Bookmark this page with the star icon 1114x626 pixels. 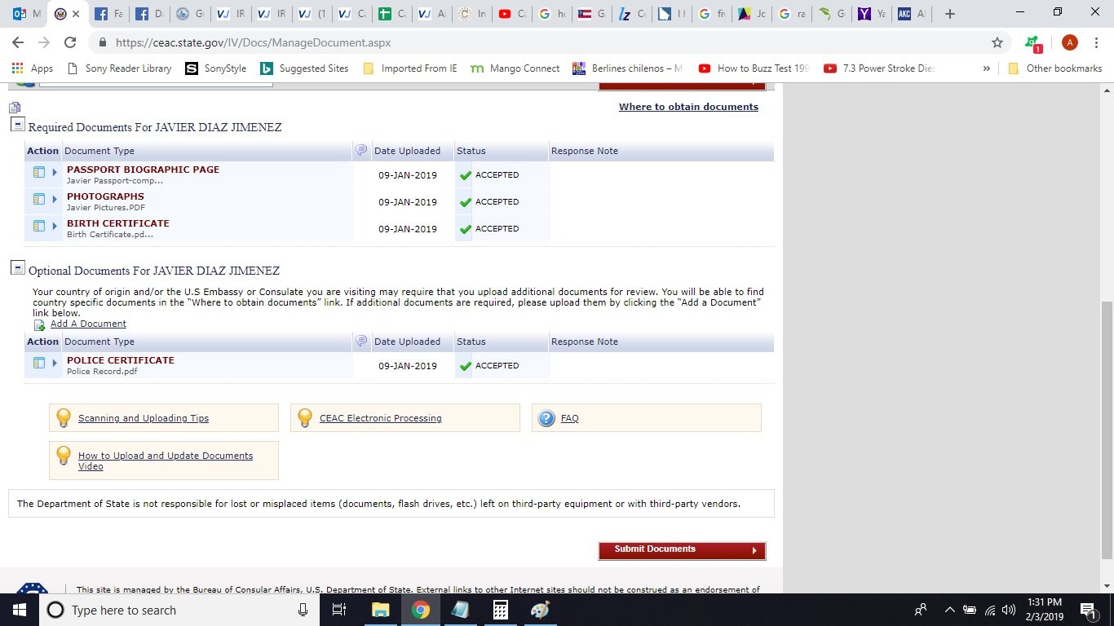[x=997, y=42]
